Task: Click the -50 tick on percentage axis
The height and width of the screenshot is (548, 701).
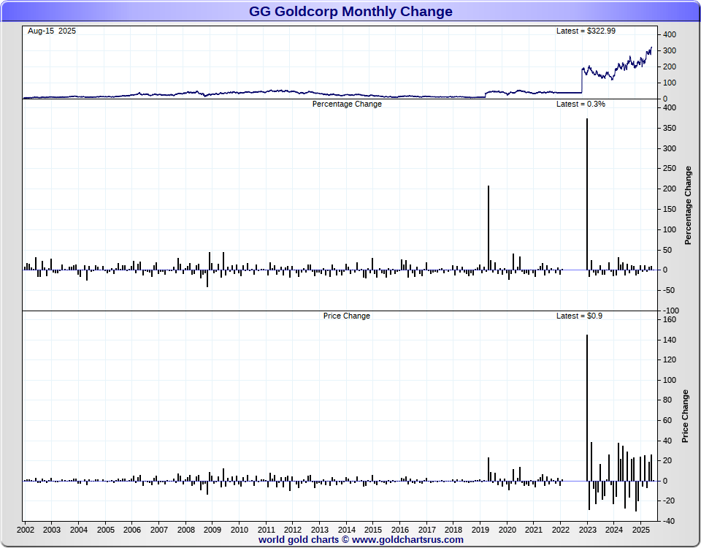Action: (x=668, y=290)
